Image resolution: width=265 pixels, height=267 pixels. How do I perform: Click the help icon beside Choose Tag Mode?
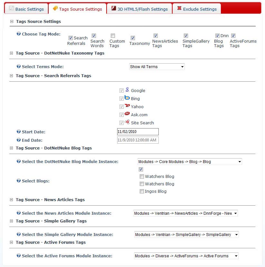19,34
